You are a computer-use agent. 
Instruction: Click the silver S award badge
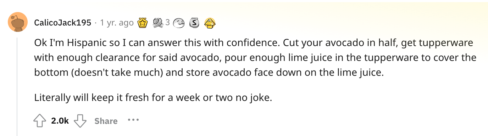(x=194, y=23)
